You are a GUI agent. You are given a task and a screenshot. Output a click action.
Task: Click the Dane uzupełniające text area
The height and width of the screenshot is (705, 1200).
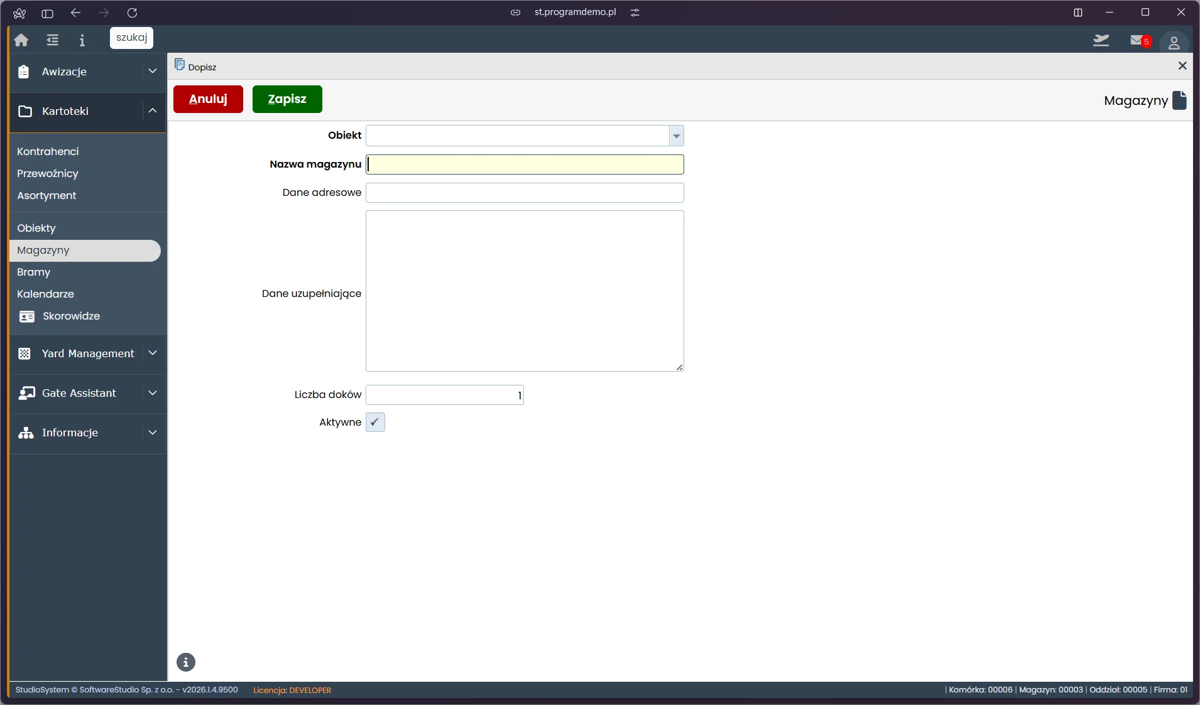click(525, 291)
